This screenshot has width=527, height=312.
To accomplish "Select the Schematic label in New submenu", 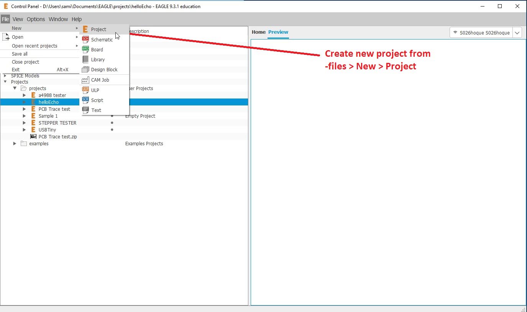I will [102, 39].
